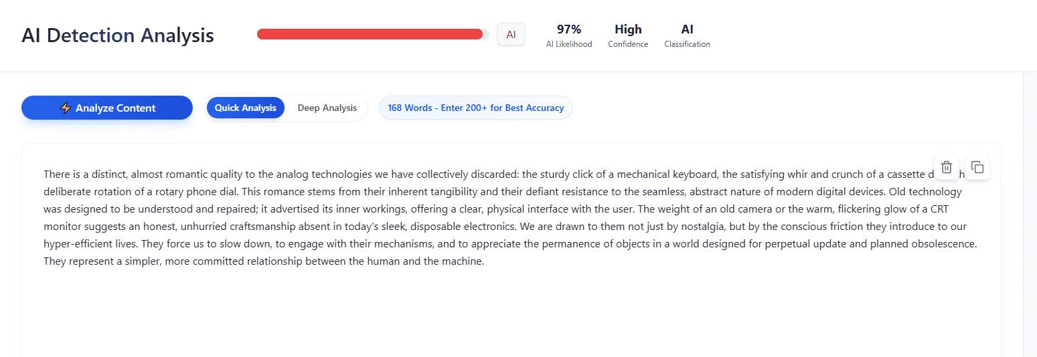Click the lightning bolt icon
The image size is (1037, 357).
tap(66, 108)
